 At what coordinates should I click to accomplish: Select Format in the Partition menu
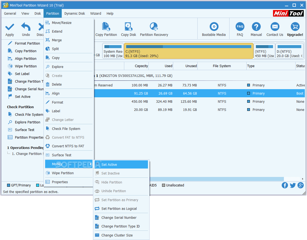tap(69, 102)
